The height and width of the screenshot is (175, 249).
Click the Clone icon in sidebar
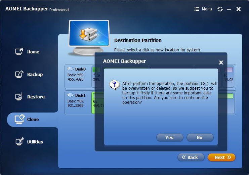[19, 119]
